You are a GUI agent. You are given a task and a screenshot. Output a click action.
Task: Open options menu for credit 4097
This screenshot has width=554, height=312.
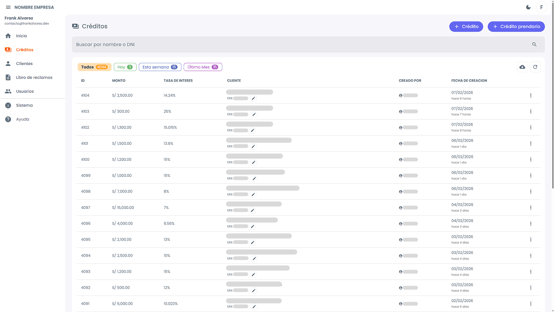coord(531,208)
